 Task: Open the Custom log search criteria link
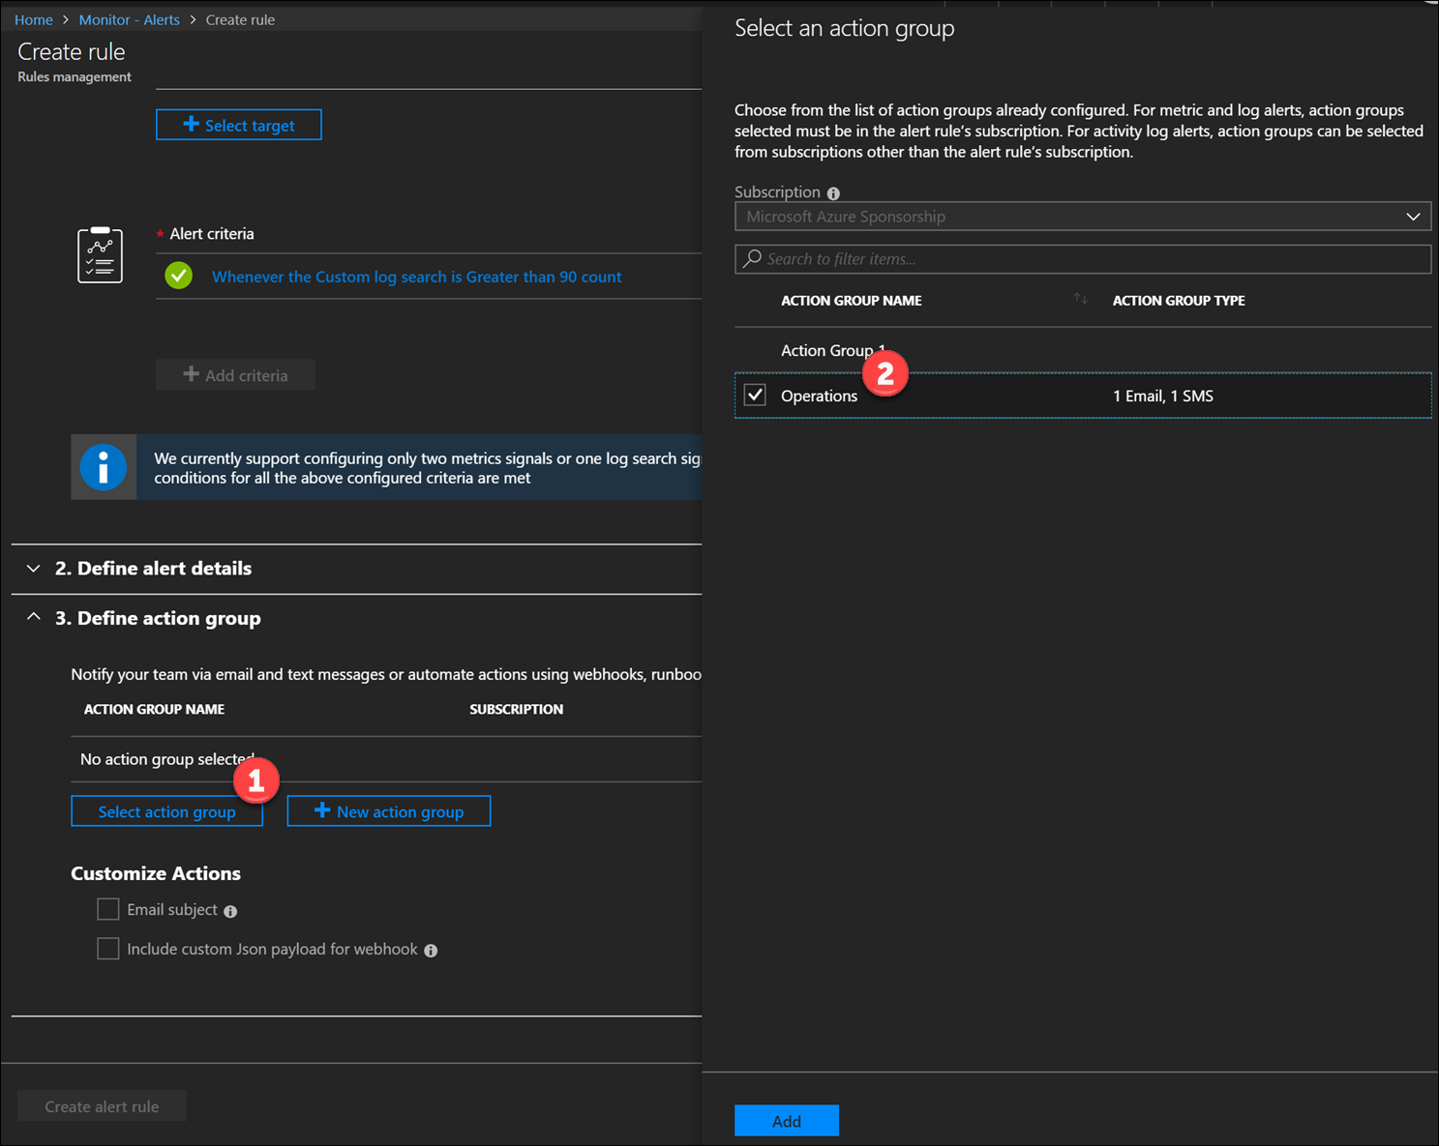click(x=418, y=277)
